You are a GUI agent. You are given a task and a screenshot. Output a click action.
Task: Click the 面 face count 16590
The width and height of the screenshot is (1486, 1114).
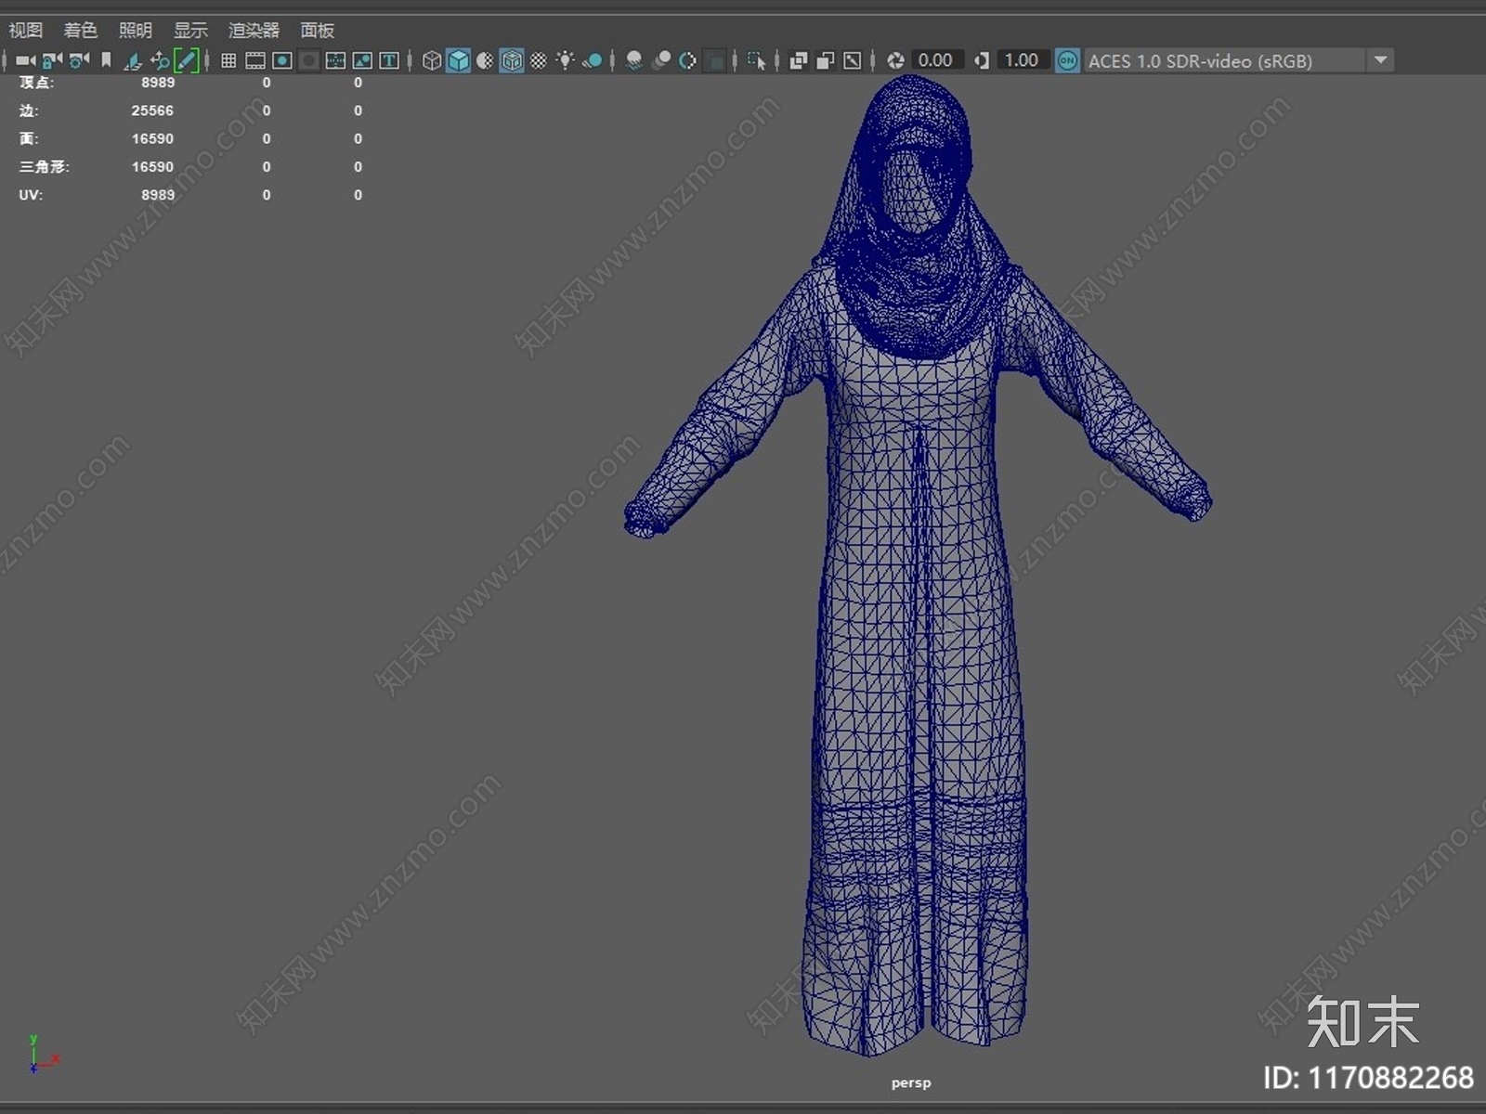click(x=152, y=138)
